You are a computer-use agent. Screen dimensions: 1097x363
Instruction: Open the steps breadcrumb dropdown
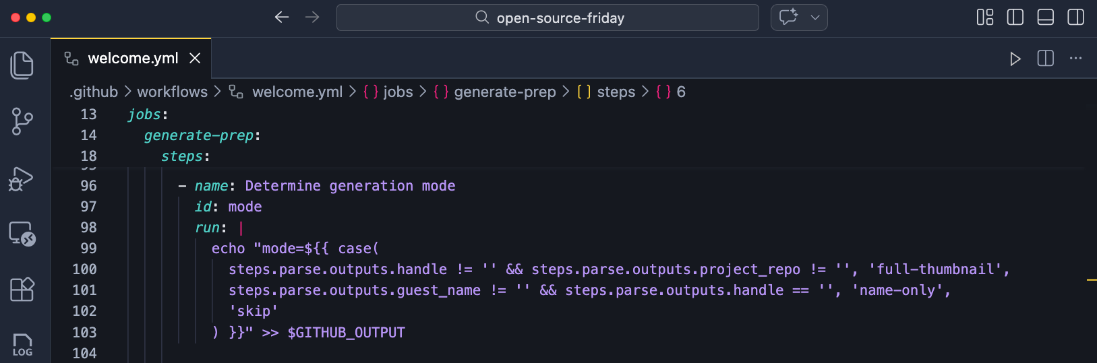(616, 92)
